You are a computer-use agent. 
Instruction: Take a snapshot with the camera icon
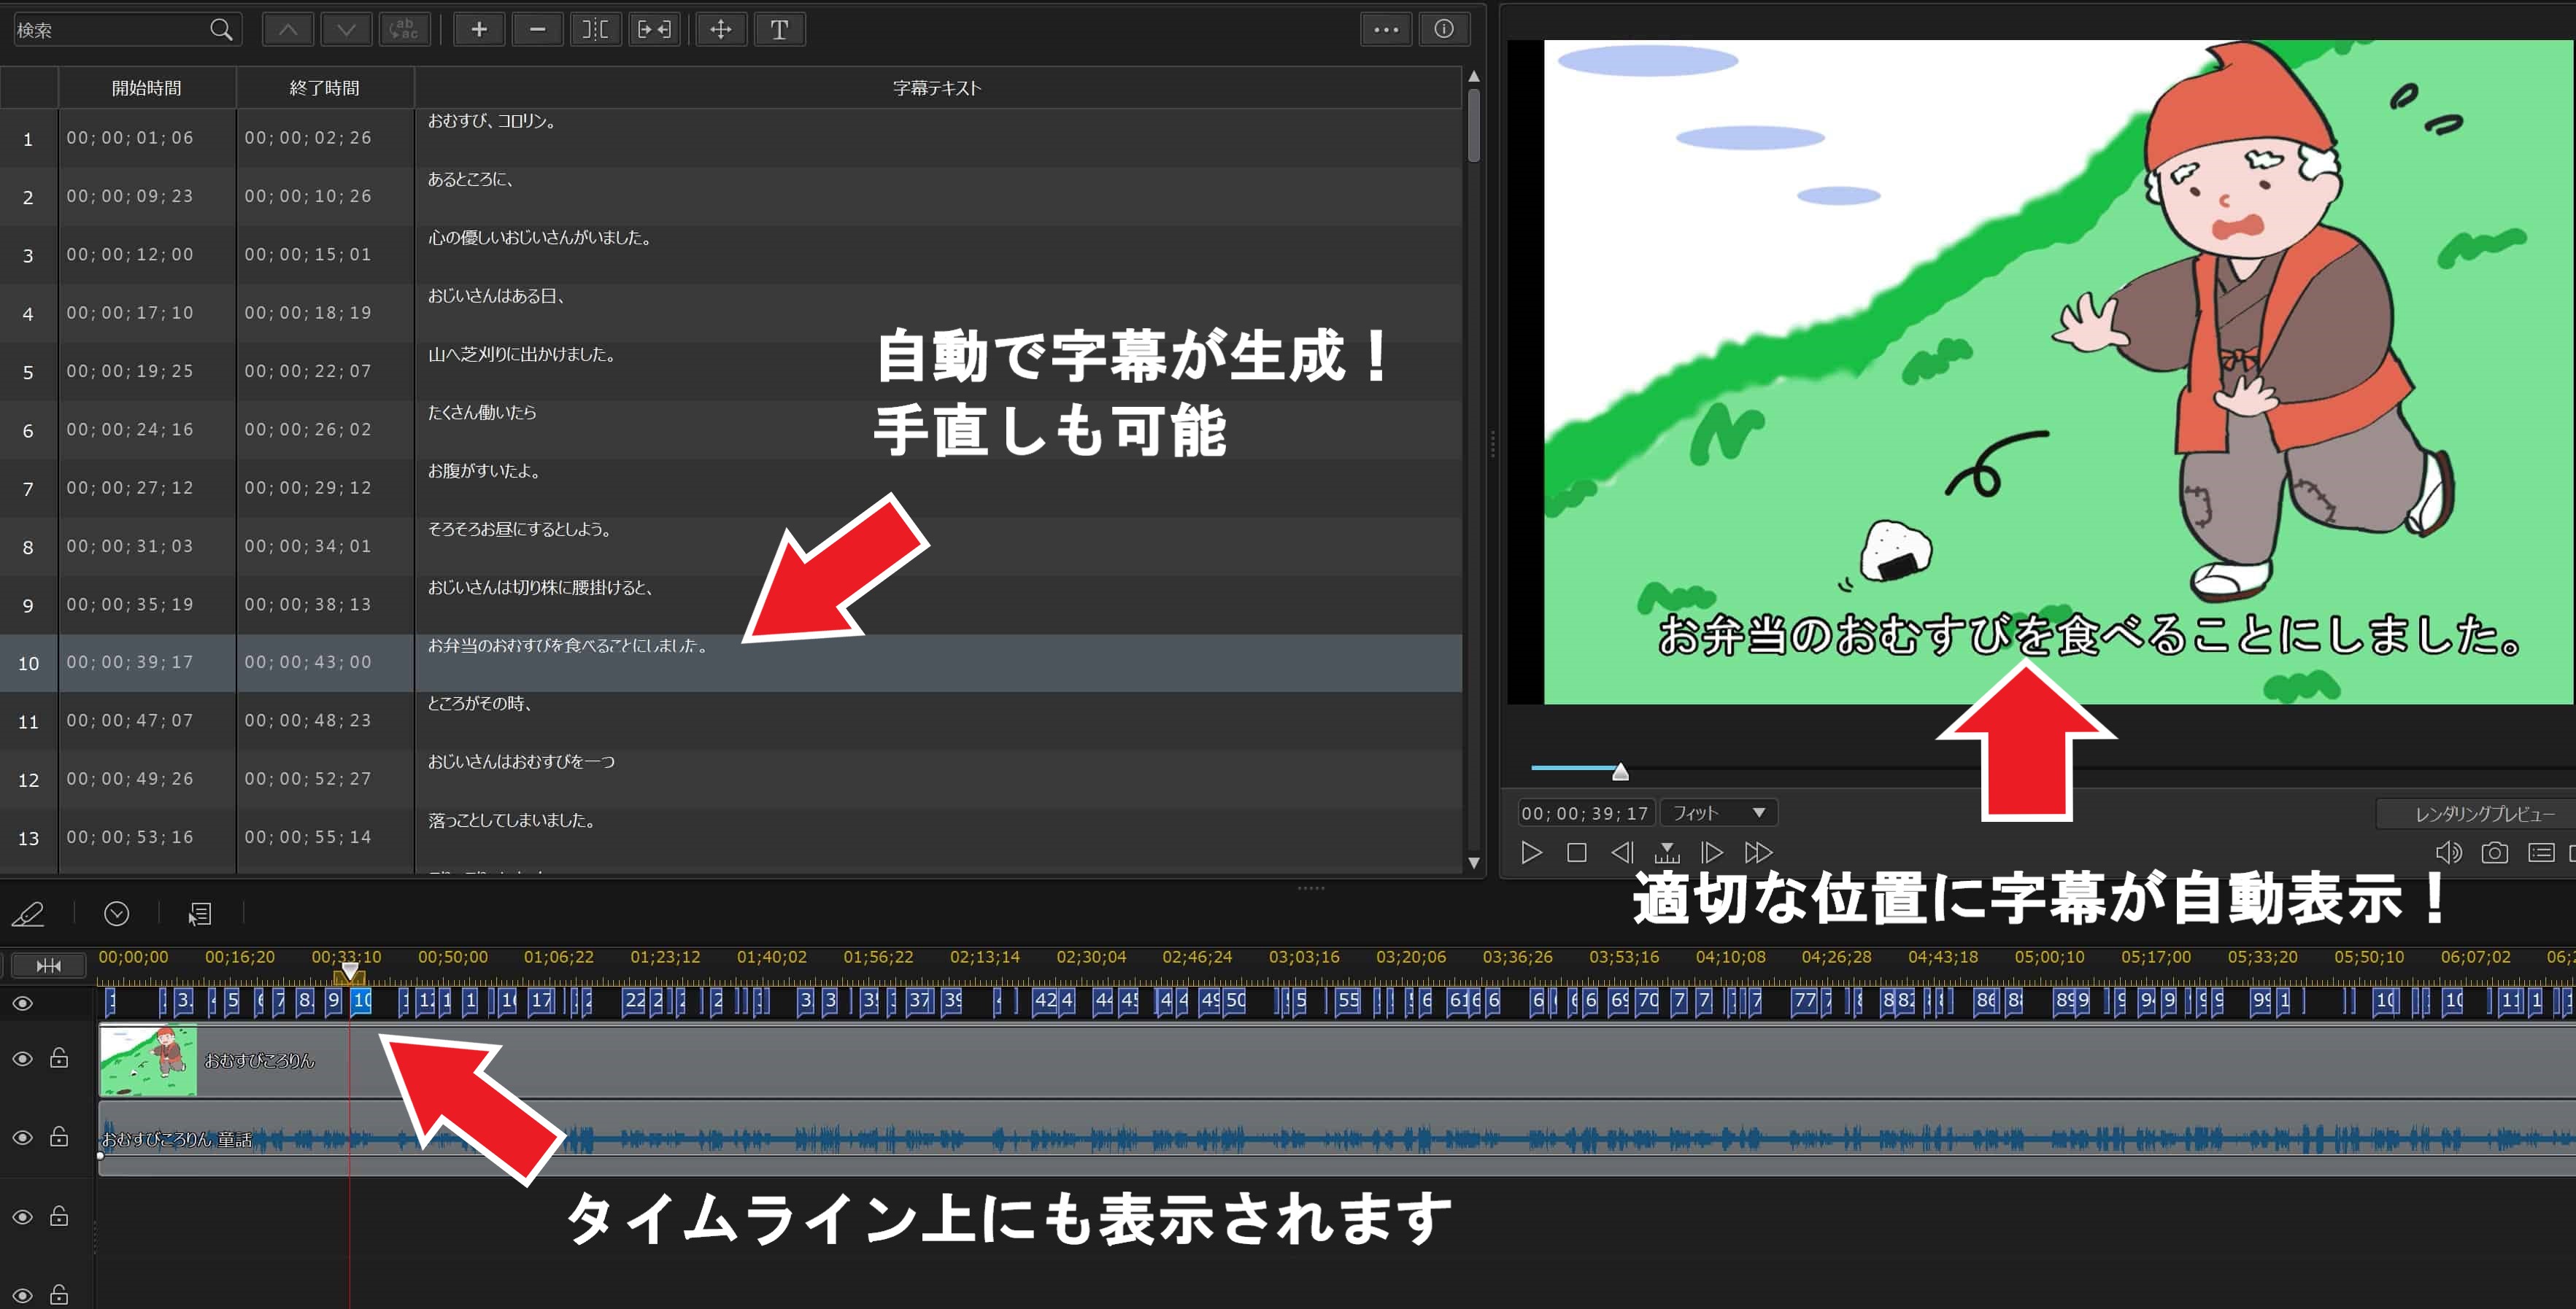(2494, 852)
